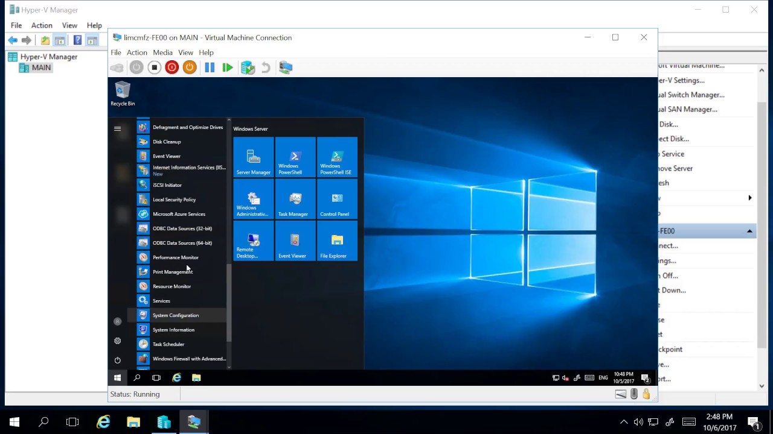Click the Ctrl+Alt+Del toolbar icon in VM Connection

[x=117, y=68]
